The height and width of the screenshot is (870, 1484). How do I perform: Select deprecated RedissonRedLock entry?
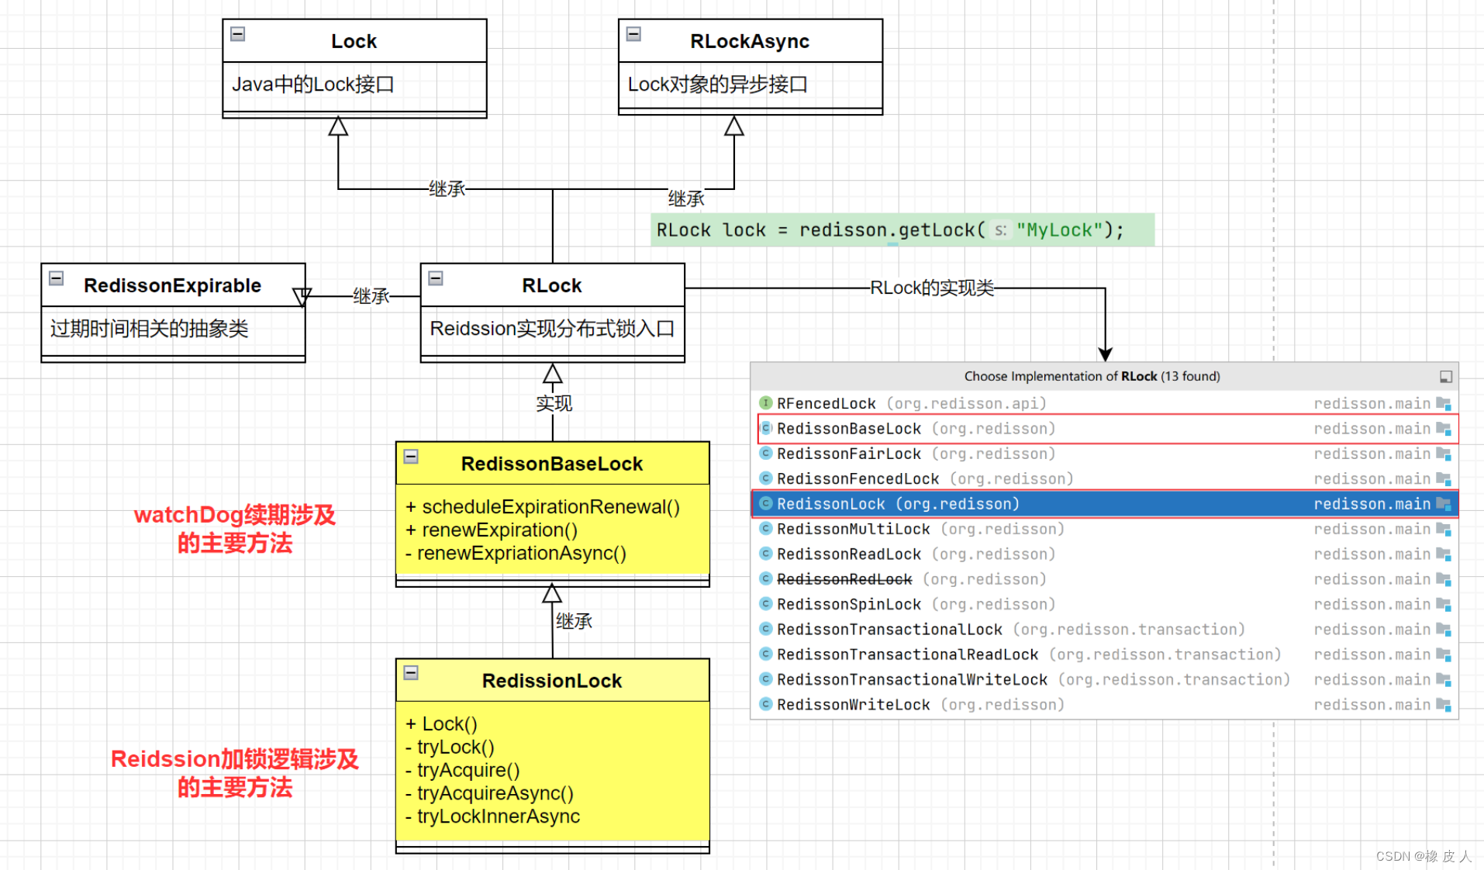(x=1104, y=579)
